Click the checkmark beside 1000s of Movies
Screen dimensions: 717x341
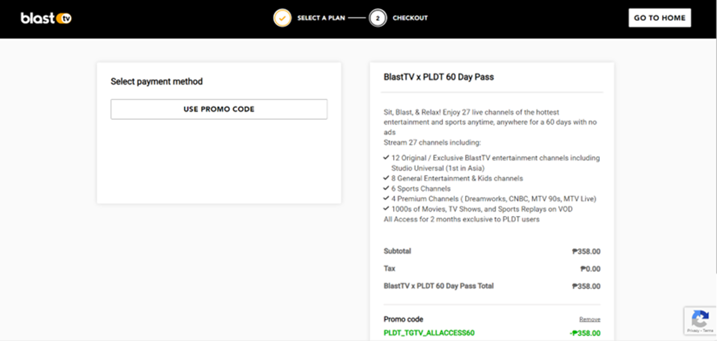coord(386,209)
